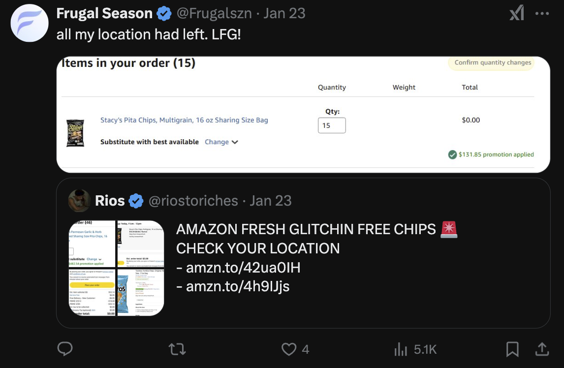564x368 pixels.
Task: Share the tweet via upload icon
Action: tap(542, 349)
